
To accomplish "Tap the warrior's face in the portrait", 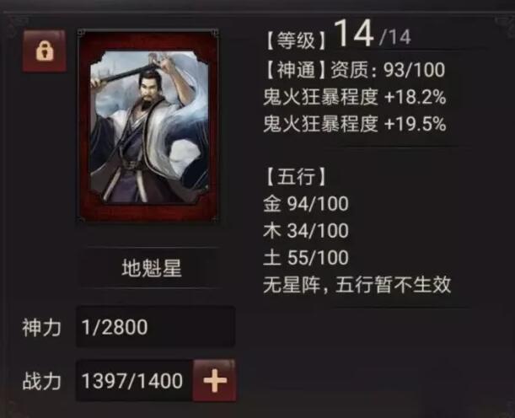I will pyautogui.click(x=148, y=87).
